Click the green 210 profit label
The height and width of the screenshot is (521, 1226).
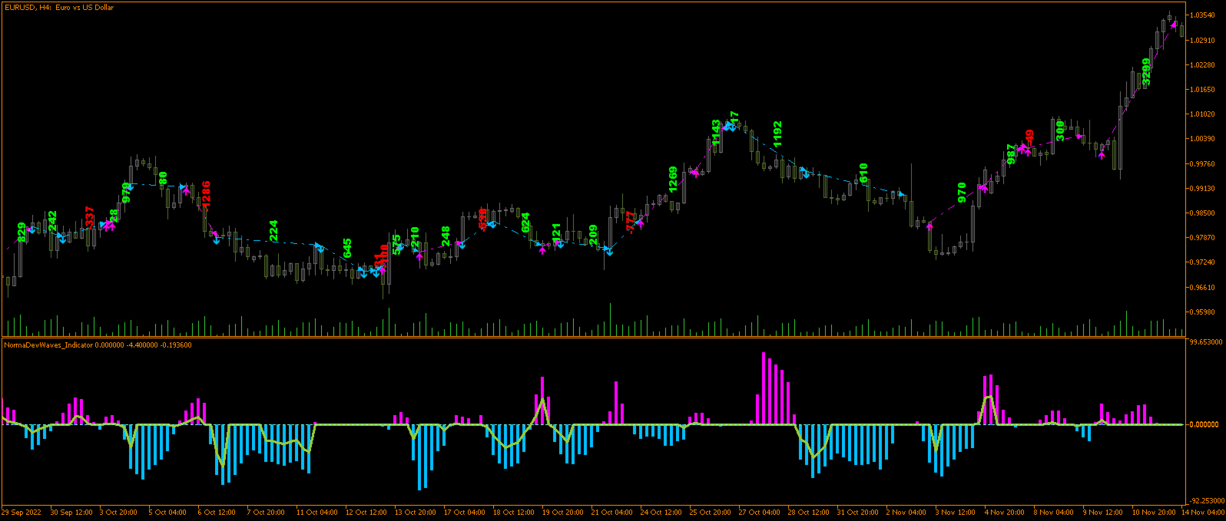415,237
